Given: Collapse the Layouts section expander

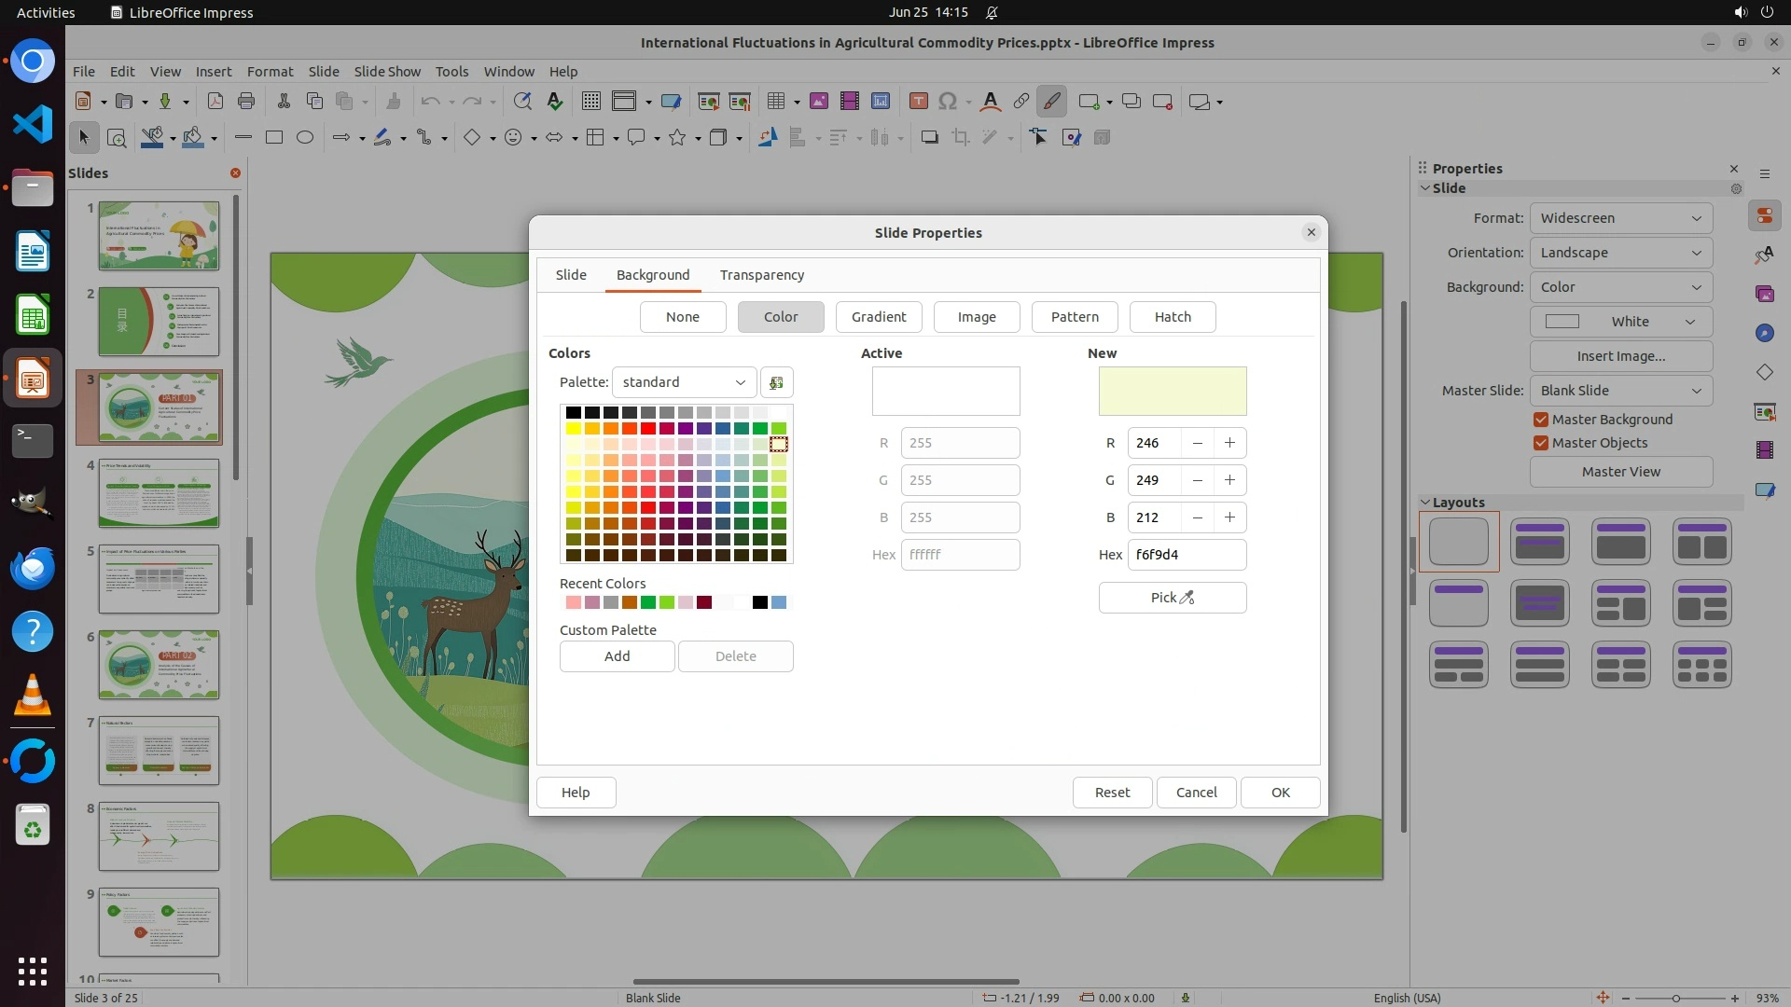Looking at the screenshot, I should point(1425,503).
